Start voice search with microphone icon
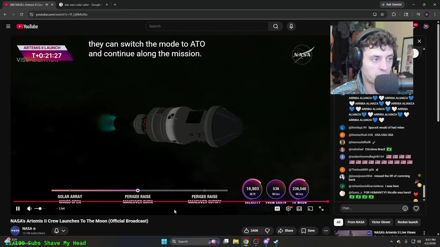The image size is (440, 247). point(291,26)
